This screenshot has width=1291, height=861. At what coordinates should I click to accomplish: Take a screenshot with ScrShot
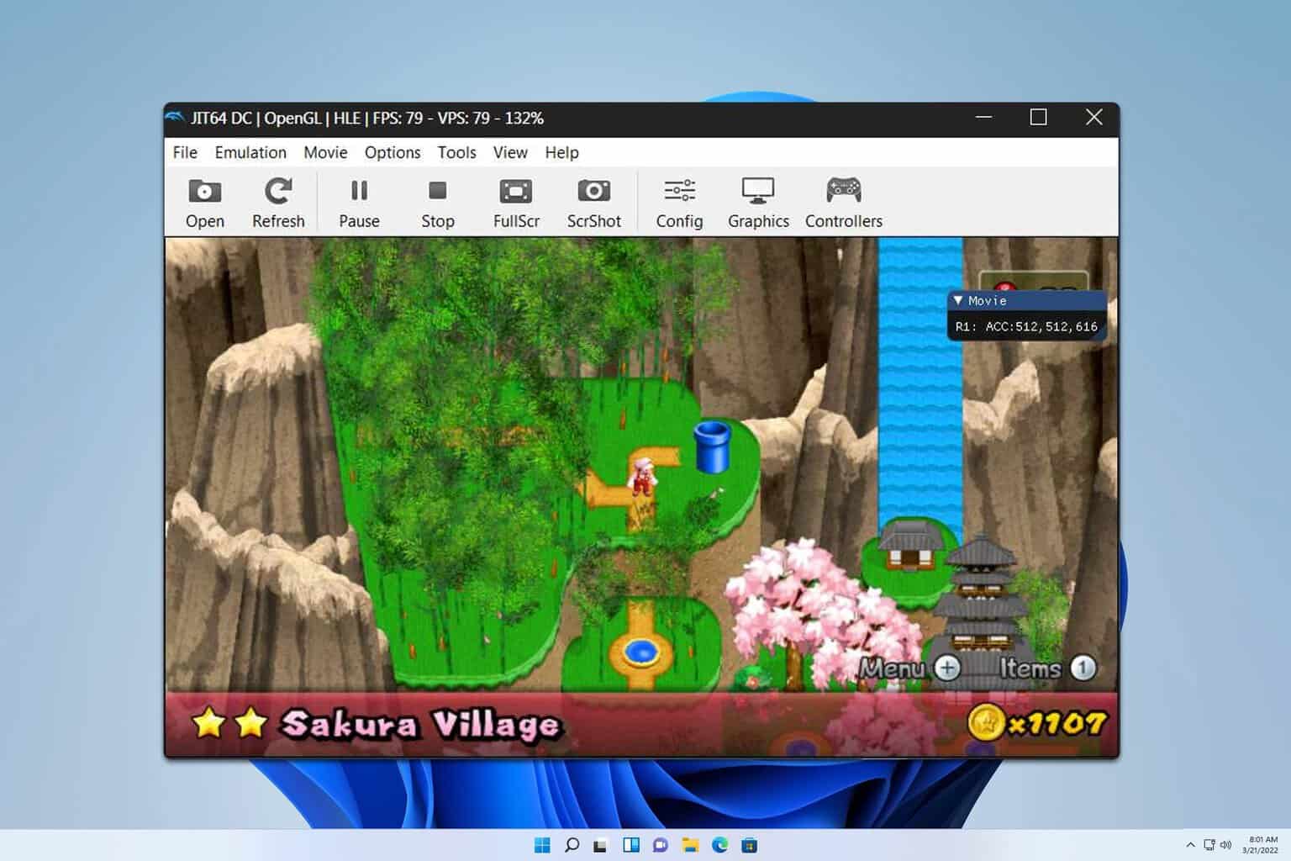point(593,203)
